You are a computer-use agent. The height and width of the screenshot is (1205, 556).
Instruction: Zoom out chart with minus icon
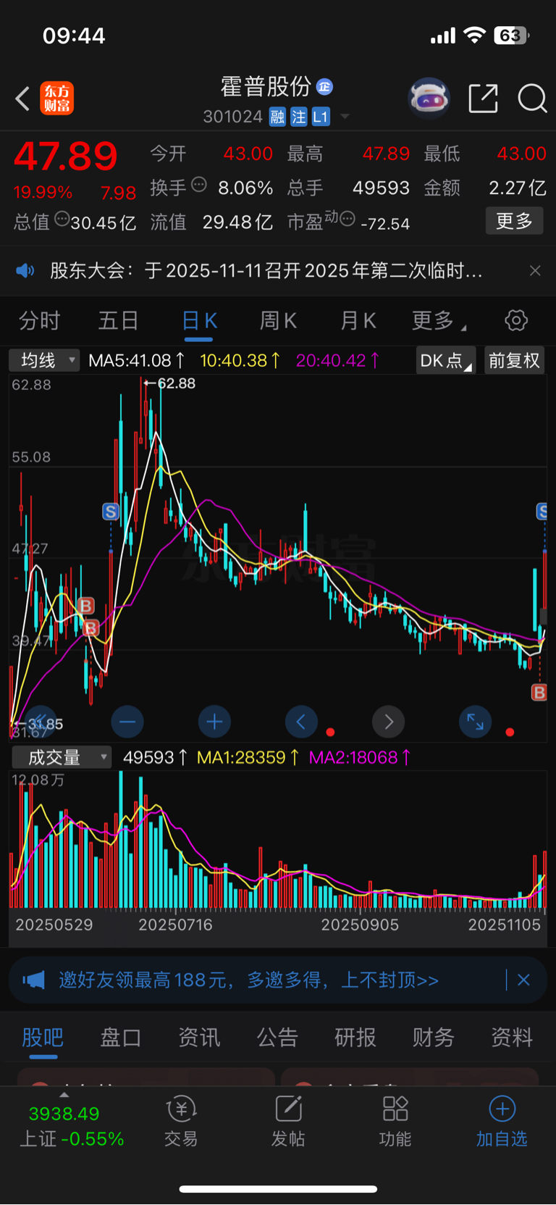[127, 722]
